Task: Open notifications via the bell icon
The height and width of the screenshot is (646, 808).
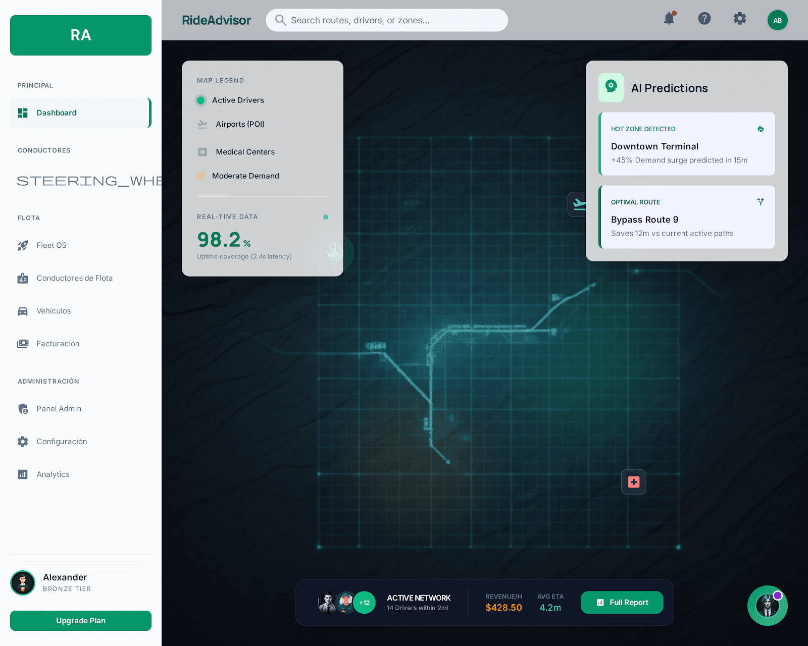Action: coord(670,19)
